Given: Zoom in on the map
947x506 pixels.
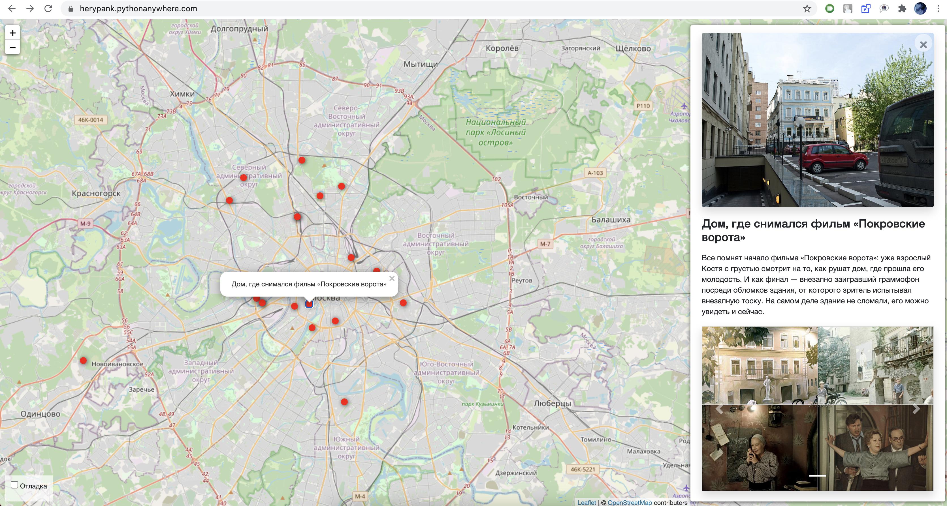Looking at the screenshot, I should (x=12, y=33).
